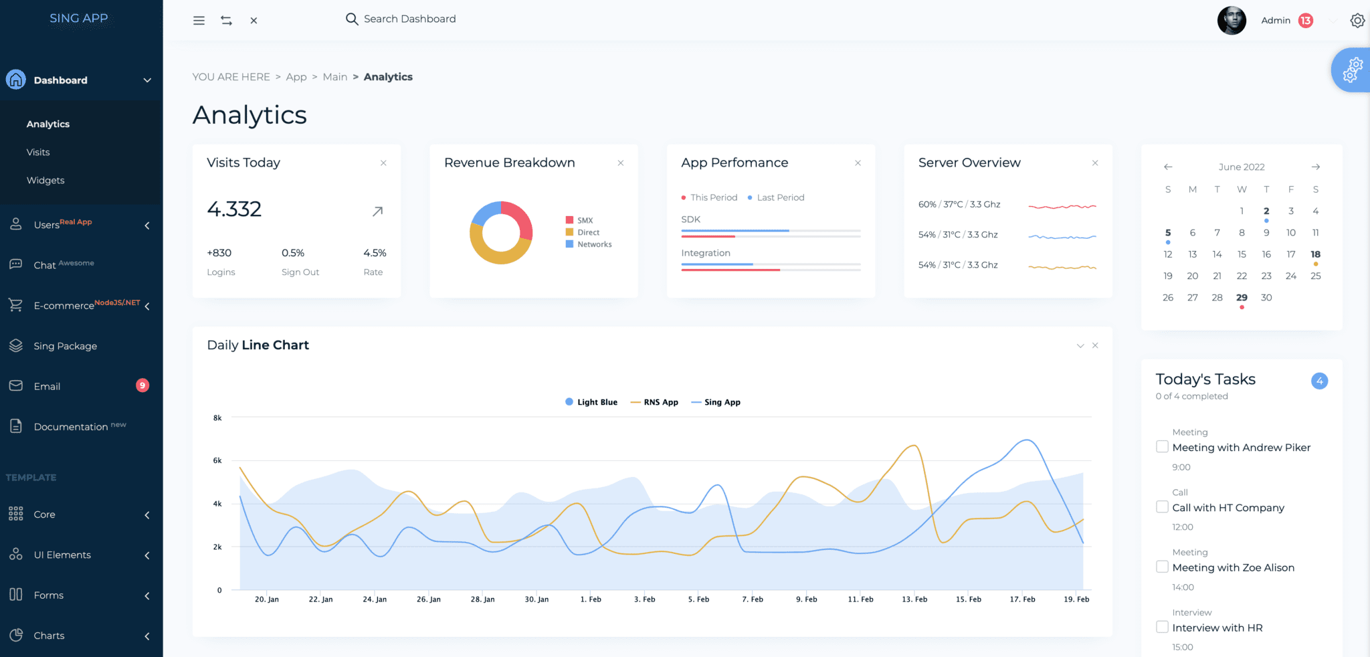The image size is (1370, 657).
Task: Click the Documentation file icon
Action: [16, 426]
